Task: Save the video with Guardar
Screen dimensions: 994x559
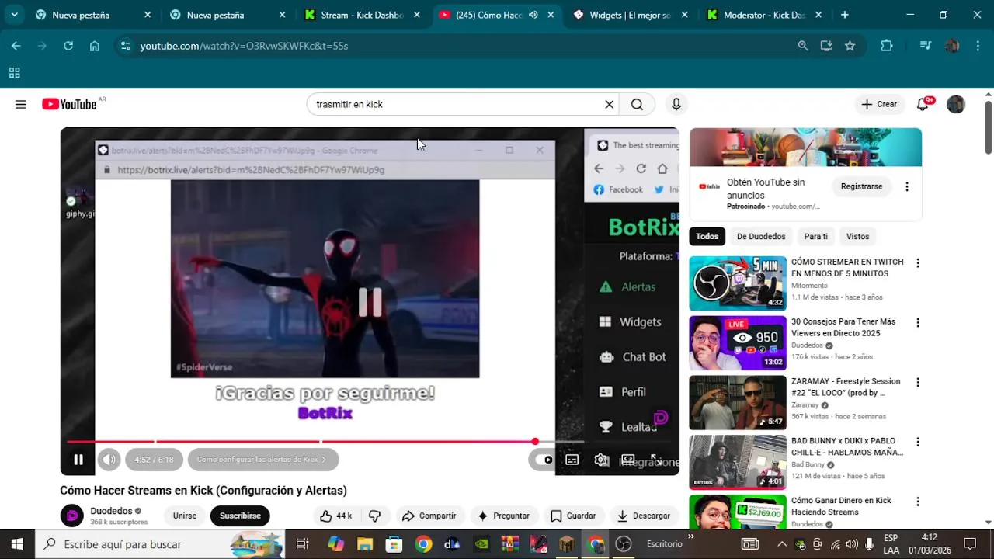Action: (x=573, y=516)
